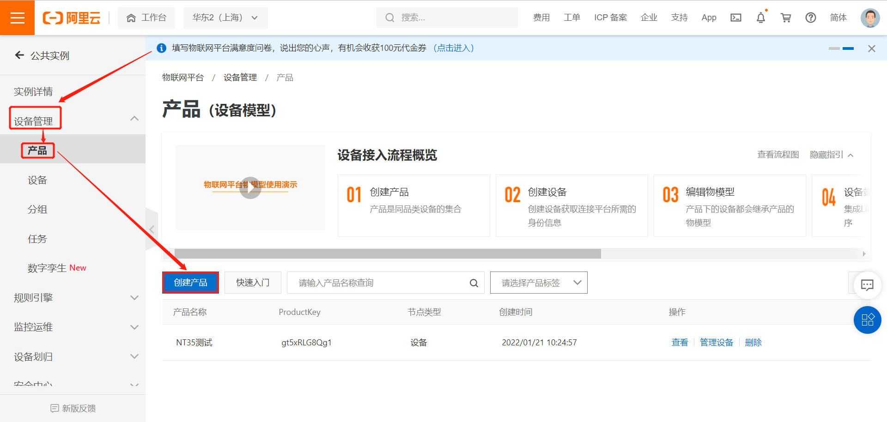Open the shopping cart icon
Image resolution: width=887 pixels, height=422 pixels.
(786, 18)
